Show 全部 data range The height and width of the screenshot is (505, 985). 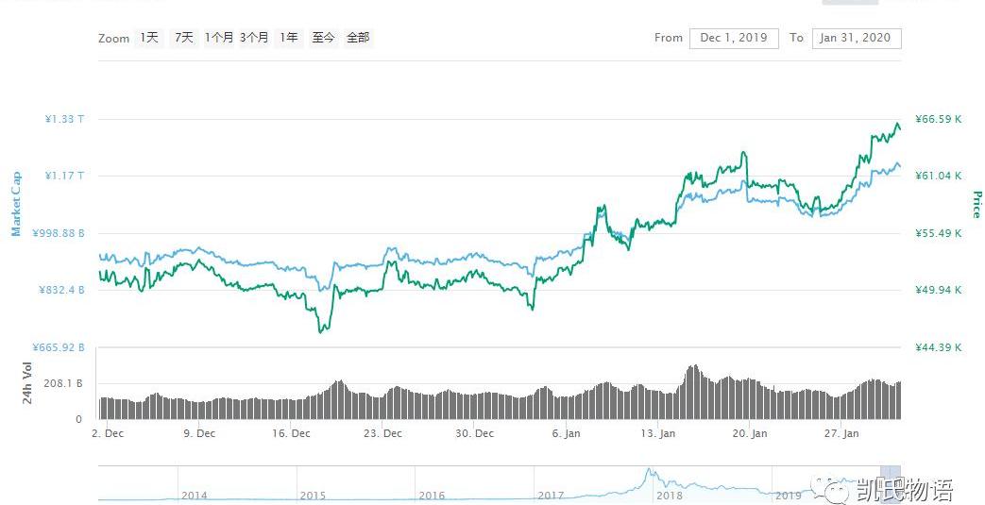(358, 38)
